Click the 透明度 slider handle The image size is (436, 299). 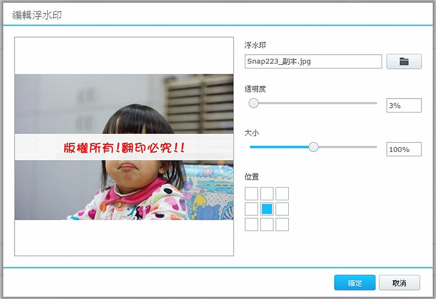point(254,103)
